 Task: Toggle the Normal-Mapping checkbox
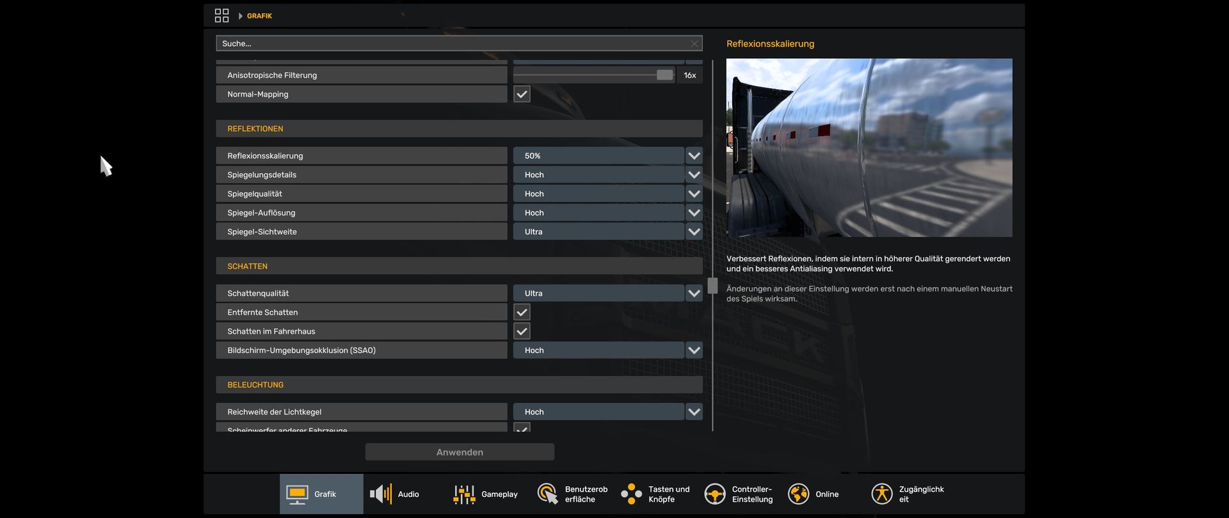522,94
